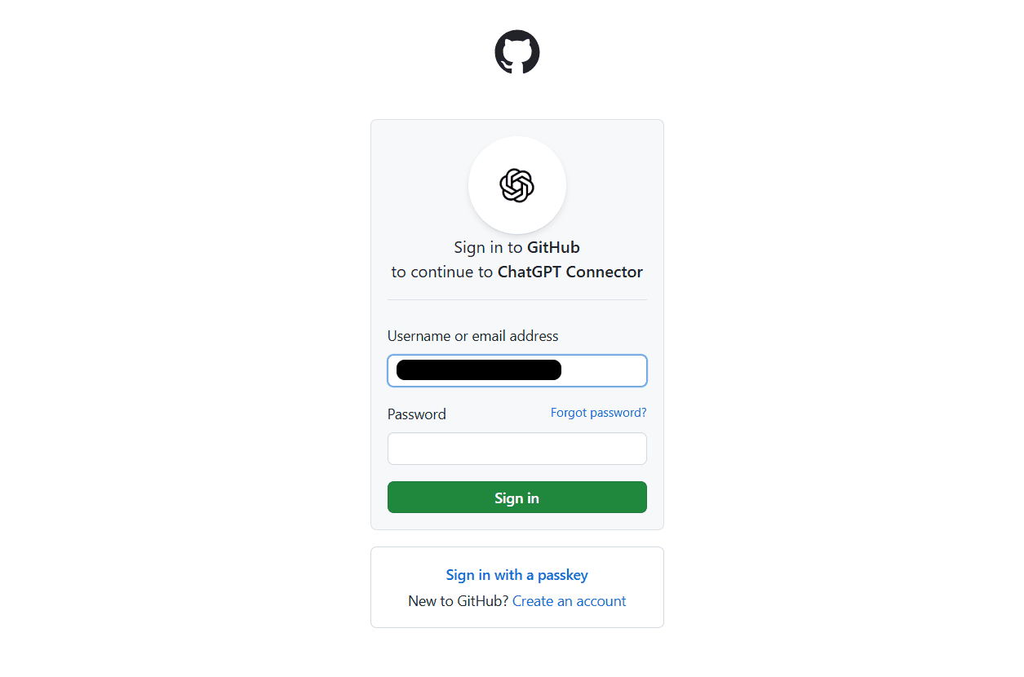Click the Password label text
The width and height of the screenshot is (1024, 677).
tap(417, 414)
